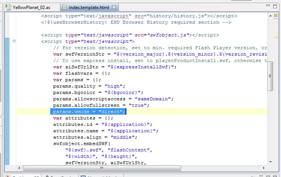The width and height of the screenshot is (281, 177).
Task: Click the horizontal scrollbar thumb
Action: tap(102, 168)
